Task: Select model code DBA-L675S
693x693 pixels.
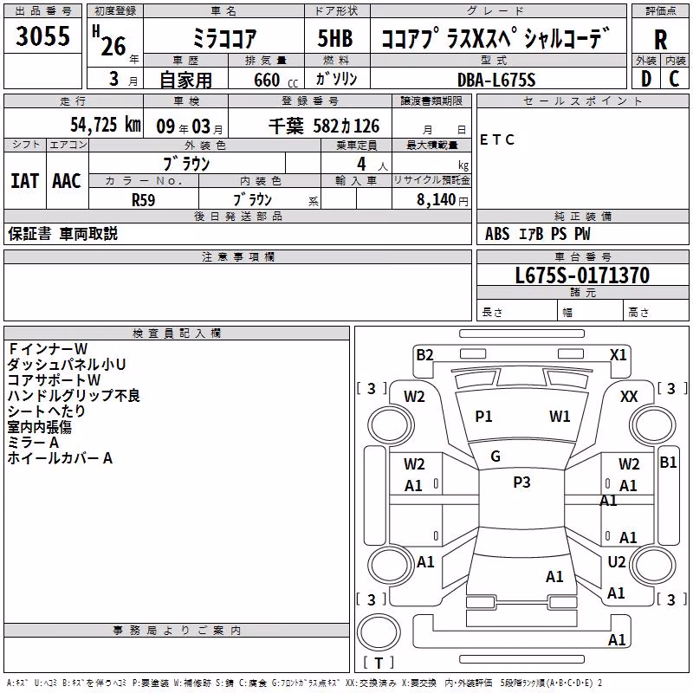Action: tap(495, 80)
